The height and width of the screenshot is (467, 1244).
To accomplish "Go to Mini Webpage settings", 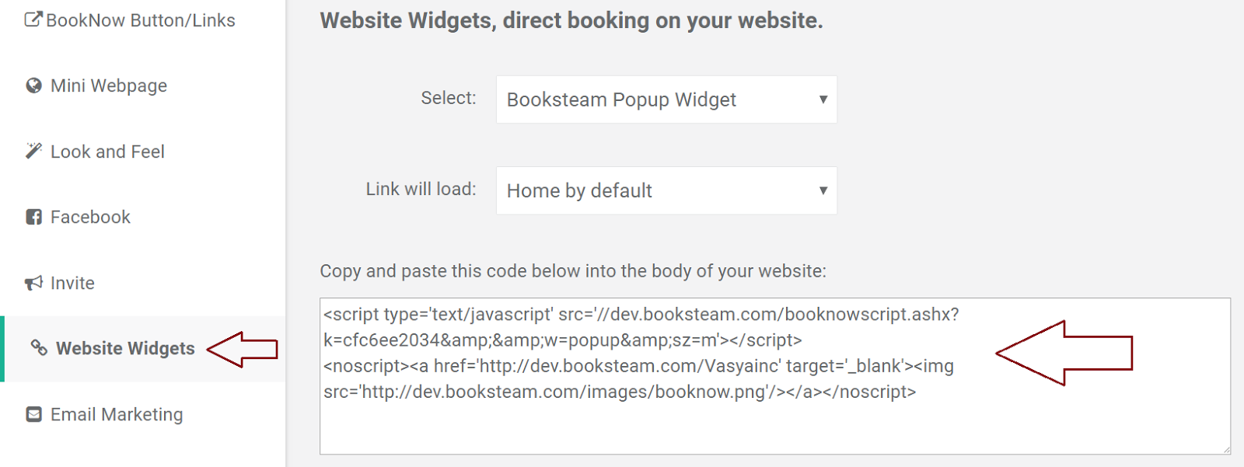I will tap(109, 85).
